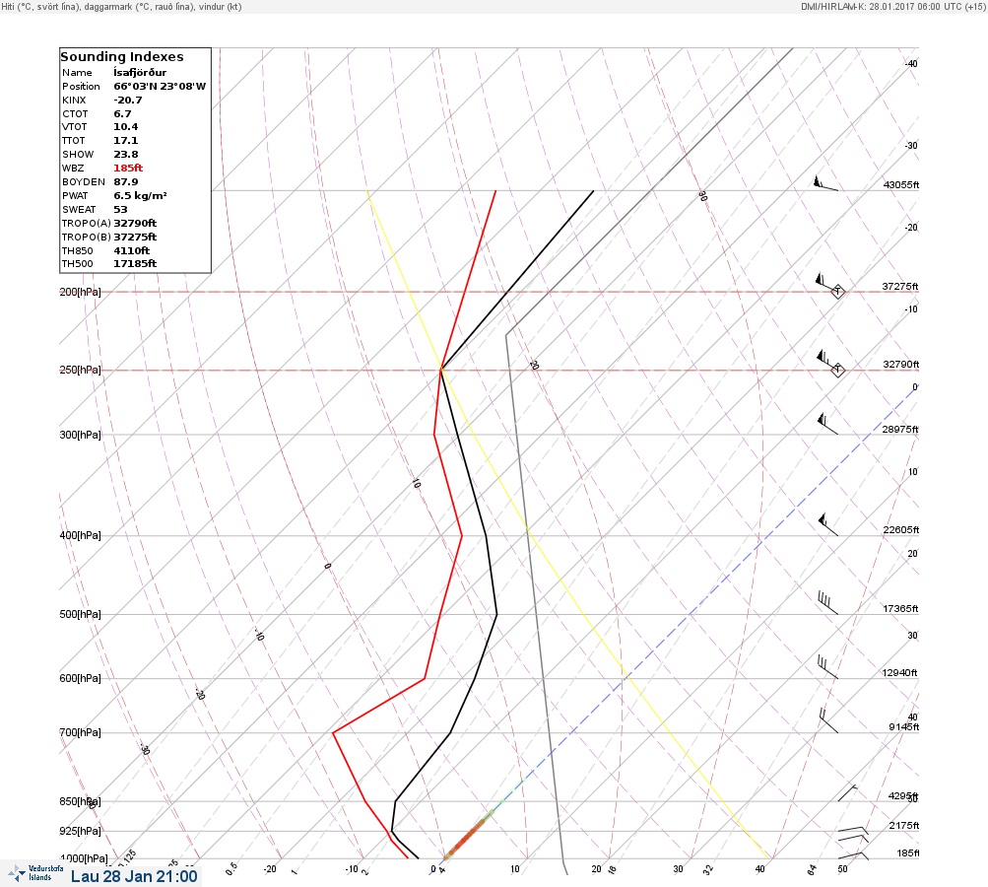The width and height of the screenshot is (988, 887).
Task: Click the TROPO(A) value in the index box
Action: click(x=135, y=223)
